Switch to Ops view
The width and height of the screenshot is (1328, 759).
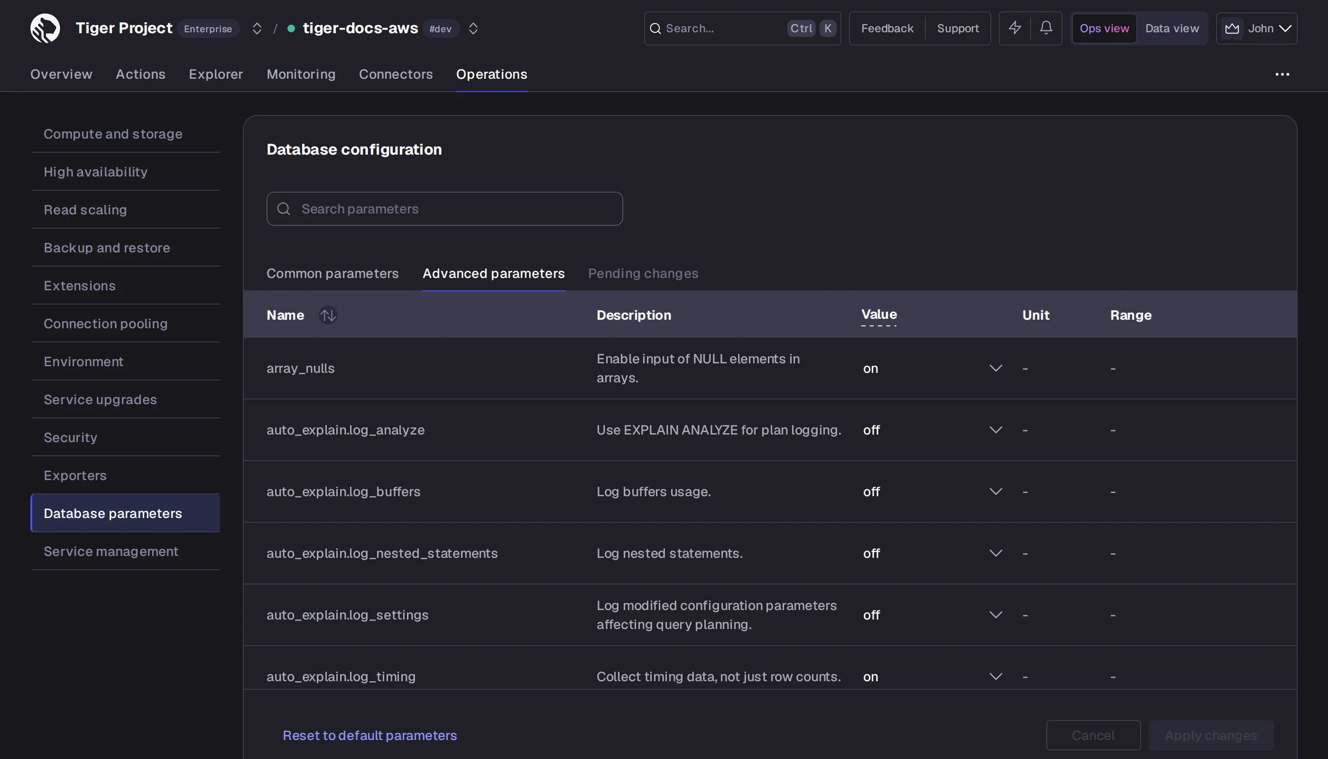tap(1104, 28)
